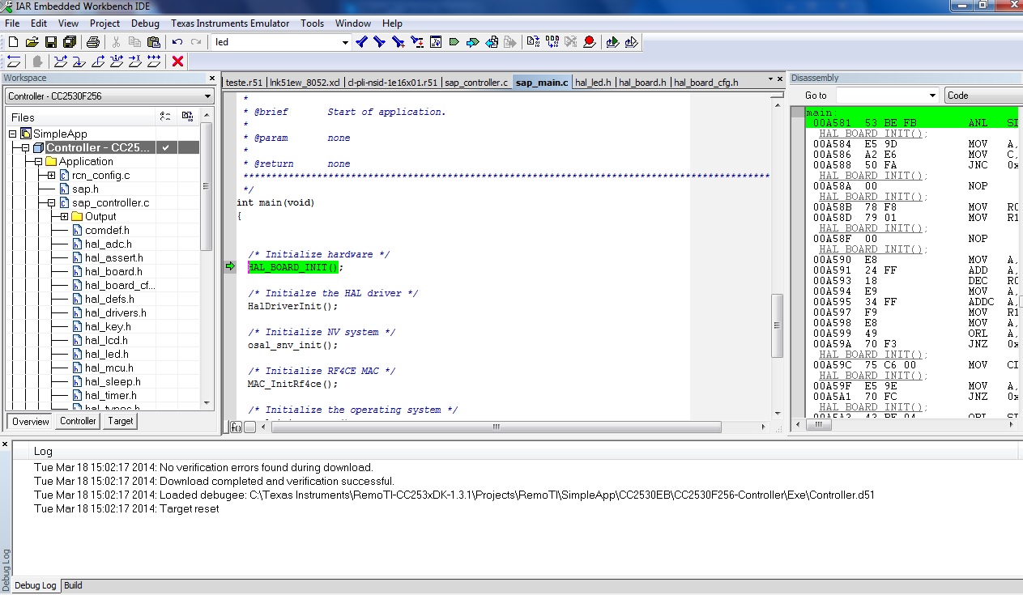Click the Next Statement debug icon
1023x595 pixels.
click(116, 62)
